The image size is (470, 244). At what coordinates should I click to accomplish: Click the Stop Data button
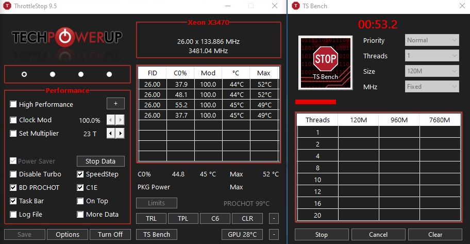100,161
